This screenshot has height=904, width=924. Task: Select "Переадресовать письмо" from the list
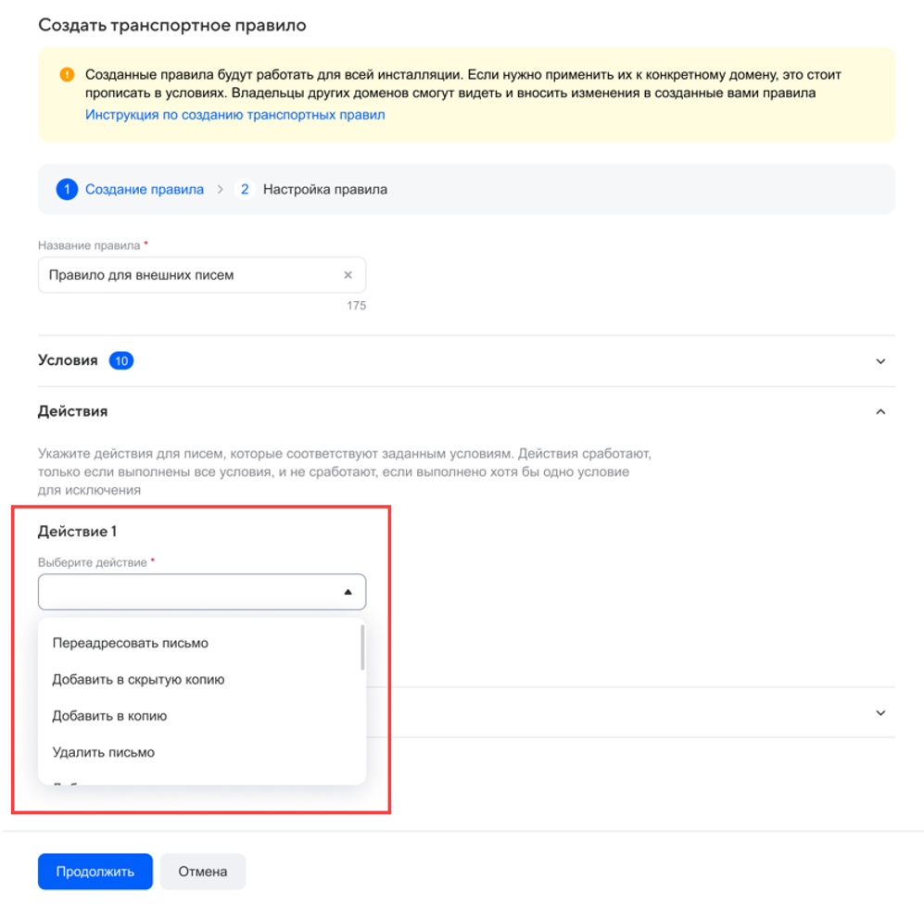[x=131, y=643]
